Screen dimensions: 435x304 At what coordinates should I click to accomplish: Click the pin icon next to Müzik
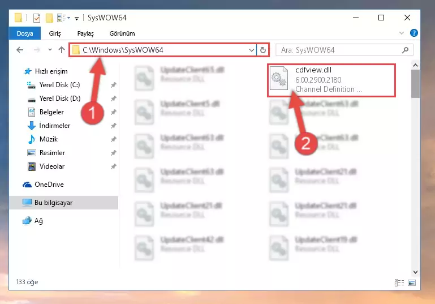pyautogui.click(x=114, y=139)
